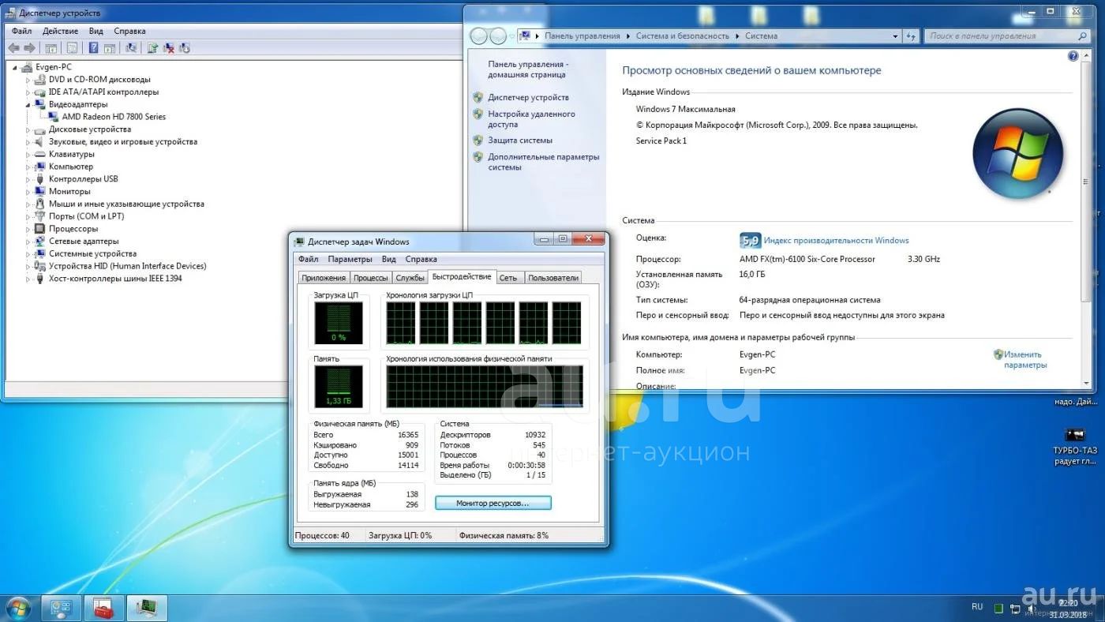This screenshot has height=622, width=1105.
Task: Expand the Сетевые адаптеры node
Action: click(x=28, y=242)
